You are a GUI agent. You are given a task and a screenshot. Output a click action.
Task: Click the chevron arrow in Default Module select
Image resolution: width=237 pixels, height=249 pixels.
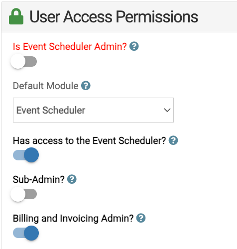167,110
